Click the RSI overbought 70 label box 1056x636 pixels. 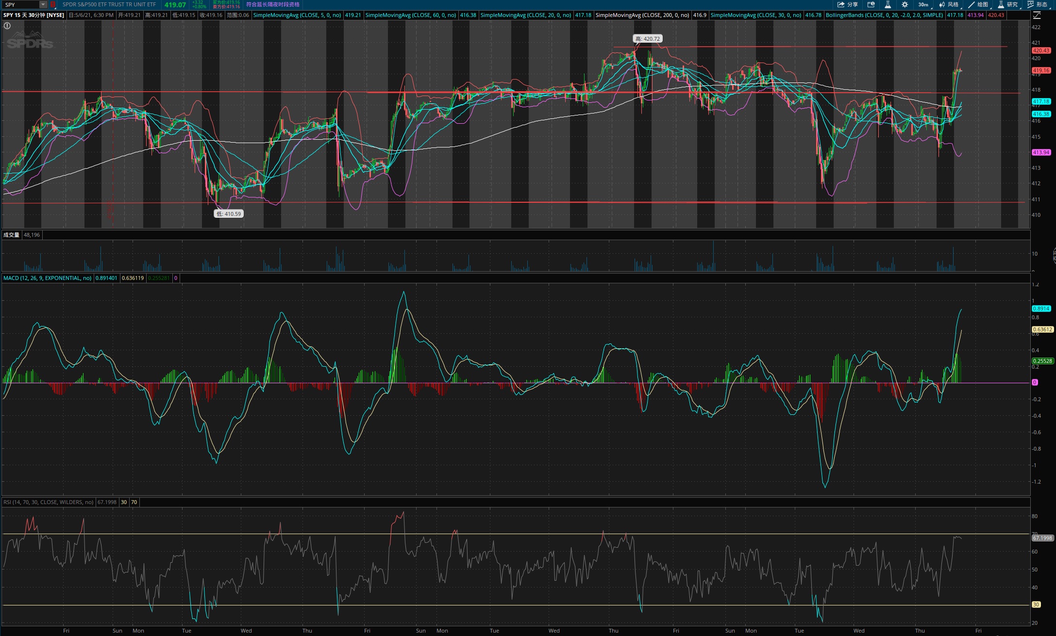click(x=134, y=502)
